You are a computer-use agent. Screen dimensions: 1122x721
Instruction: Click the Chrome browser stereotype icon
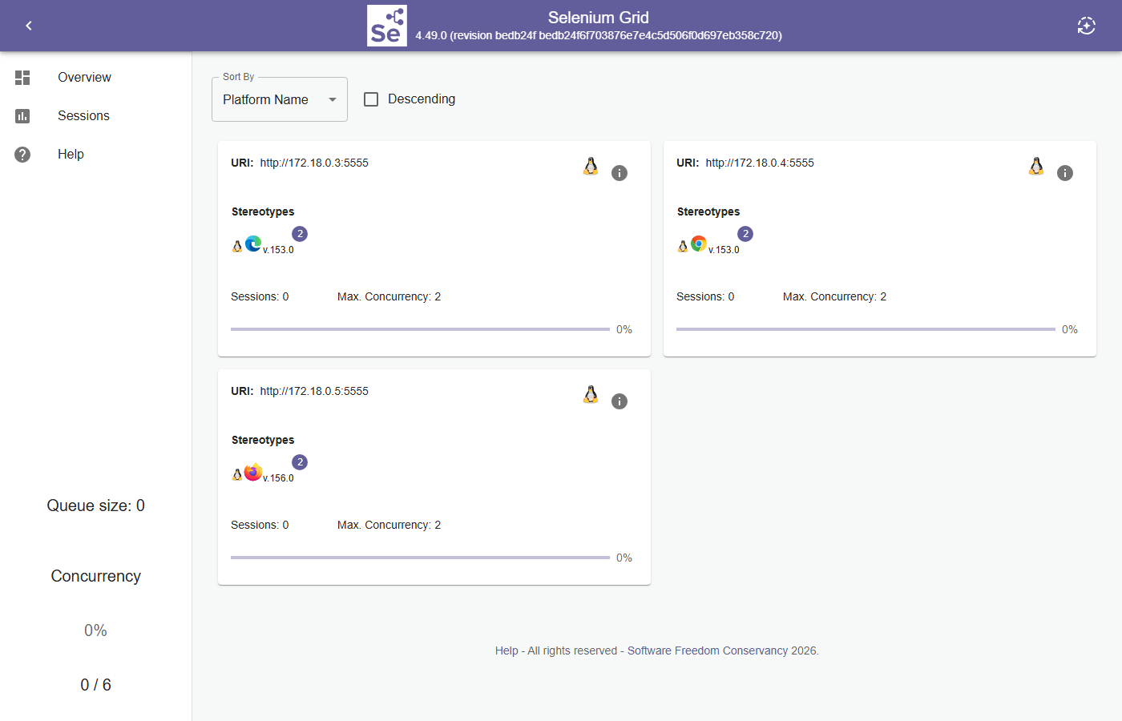pos(699,244)
